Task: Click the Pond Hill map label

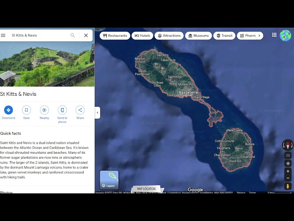Action: (x=236, y=161)
